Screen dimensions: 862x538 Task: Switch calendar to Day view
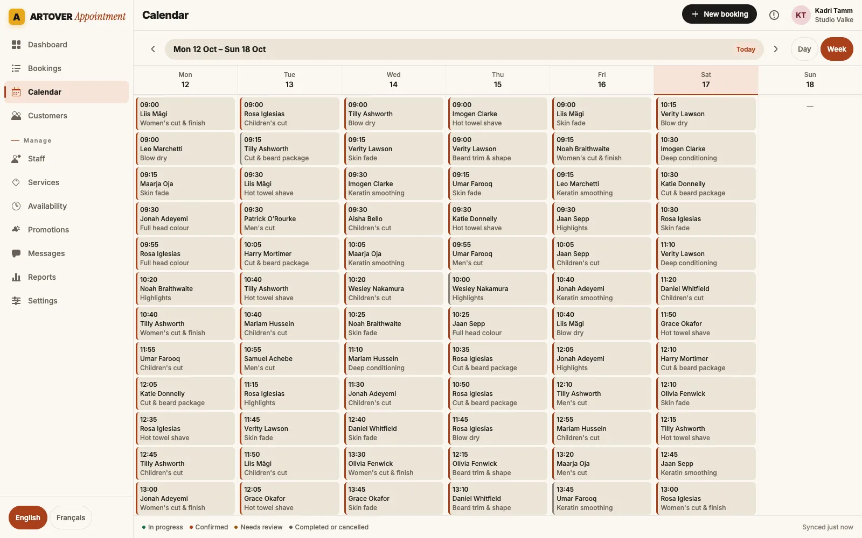[804, 49]
